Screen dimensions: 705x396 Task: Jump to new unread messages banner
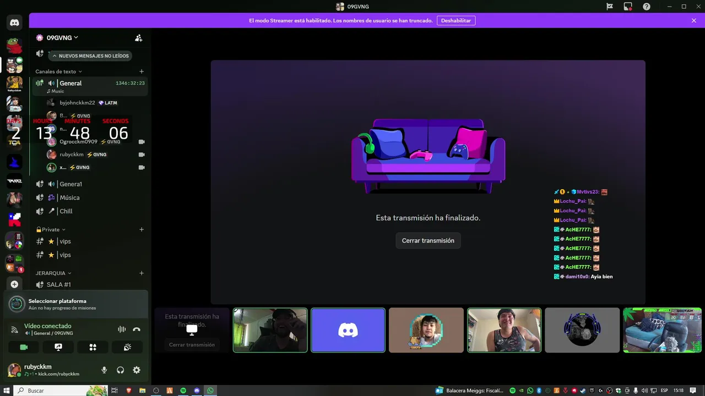91,56
